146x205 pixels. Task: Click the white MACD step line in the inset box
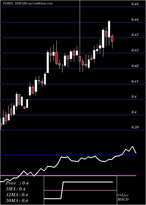pos(78,190)
